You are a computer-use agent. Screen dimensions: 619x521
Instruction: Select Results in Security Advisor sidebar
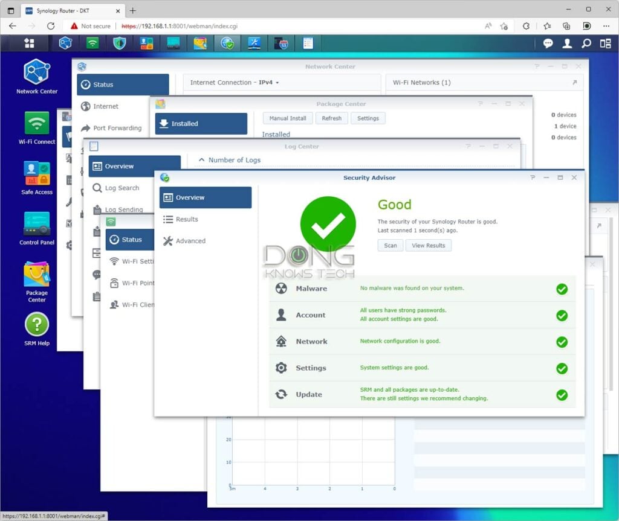(x=206, y=219)
